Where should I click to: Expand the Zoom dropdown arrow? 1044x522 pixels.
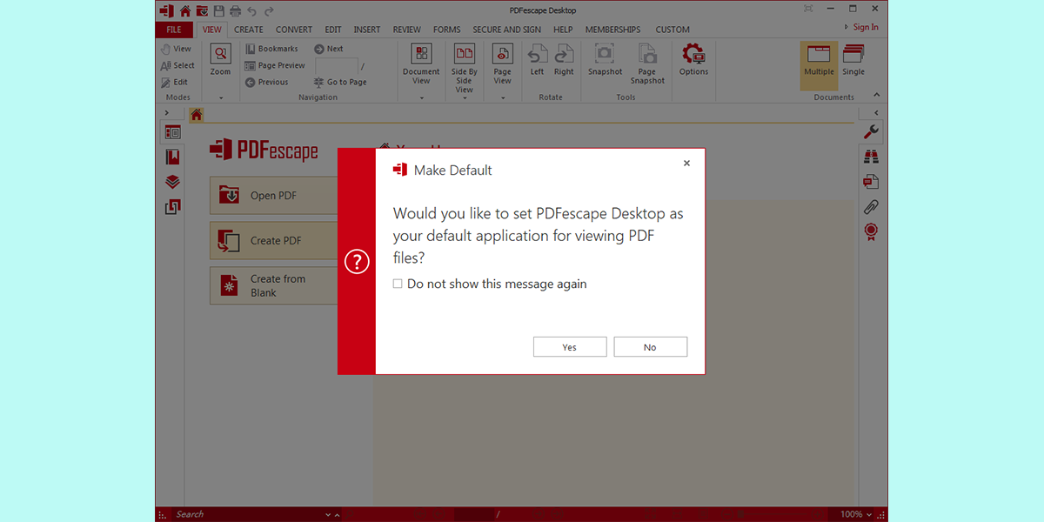[219, 99]
